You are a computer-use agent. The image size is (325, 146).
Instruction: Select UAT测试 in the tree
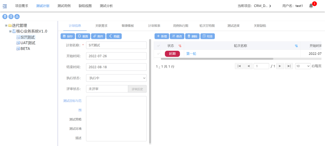tap(28, 43)
